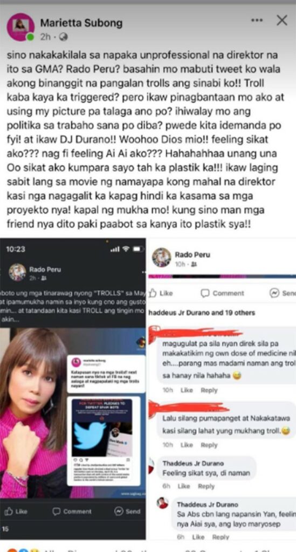Viewport: 296px width, 552px height.
Task: Click Rado Peru avatar in left screenshot
Action: 17,272
